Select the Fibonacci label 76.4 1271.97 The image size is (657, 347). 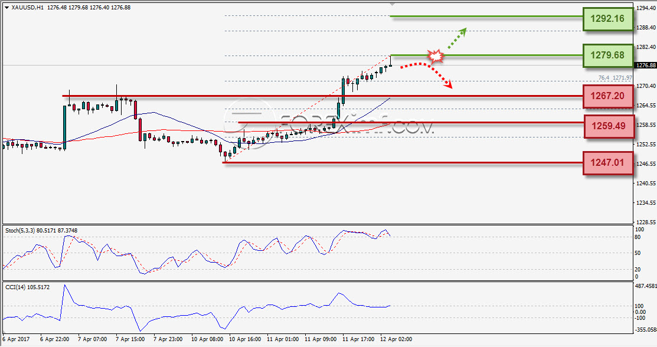click(x=614, y=78)
